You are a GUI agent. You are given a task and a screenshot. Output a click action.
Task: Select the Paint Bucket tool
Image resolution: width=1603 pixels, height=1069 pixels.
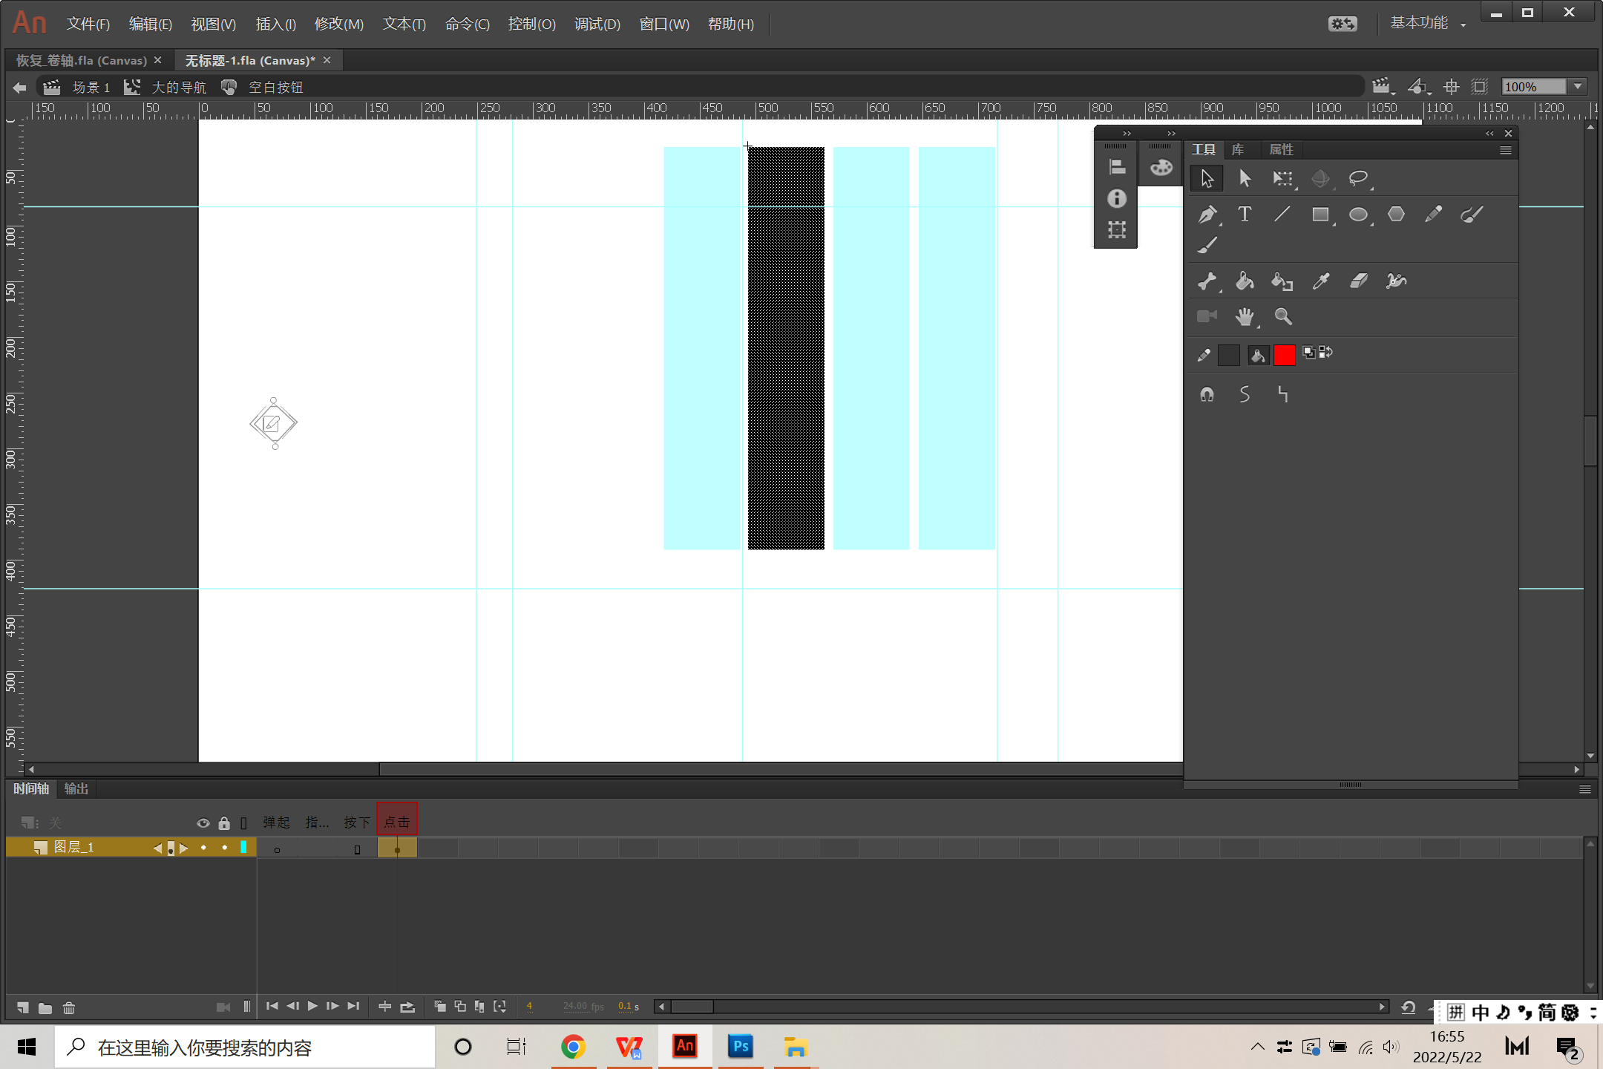1245,281
